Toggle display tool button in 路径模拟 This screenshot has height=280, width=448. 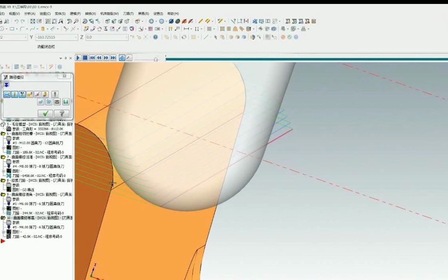(x=15, y=94)
